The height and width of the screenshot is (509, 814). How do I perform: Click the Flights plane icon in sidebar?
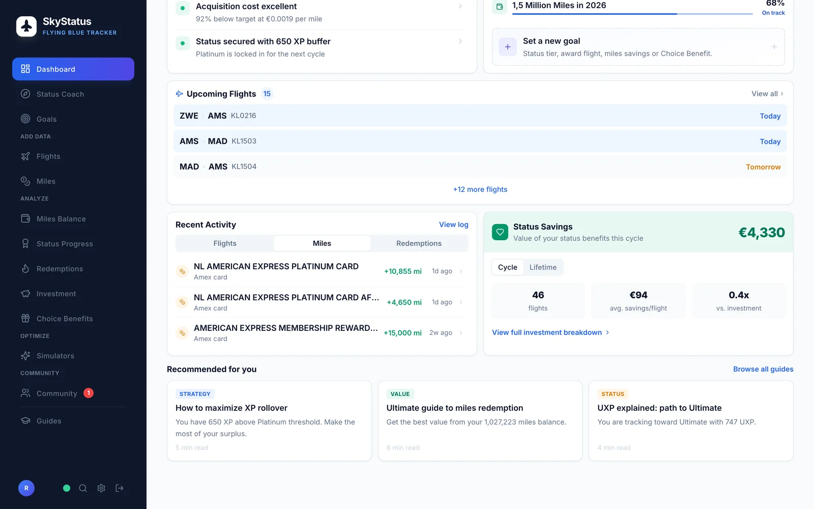(x=25, y=156)
